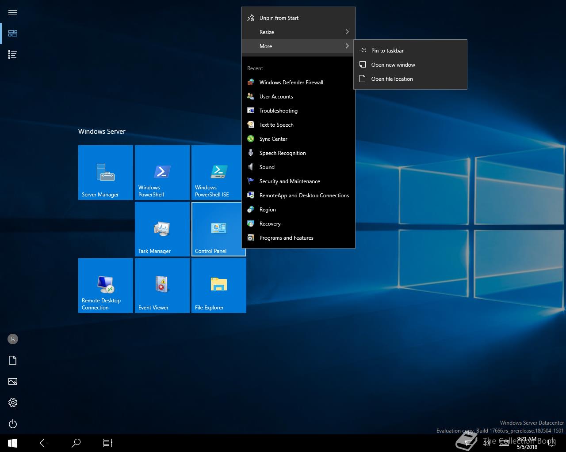Select the Control Panel tile
This screenshot has width=566, height=452.
(217, 229)
